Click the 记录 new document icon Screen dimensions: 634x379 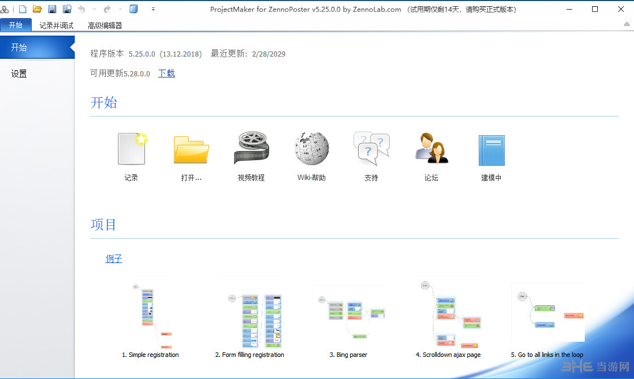point(131,149)
